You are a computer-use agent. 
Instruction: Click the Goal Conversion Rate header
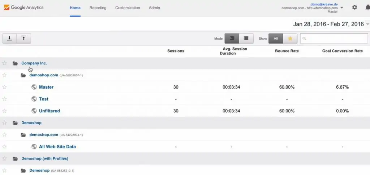click(x=343, y=51)
